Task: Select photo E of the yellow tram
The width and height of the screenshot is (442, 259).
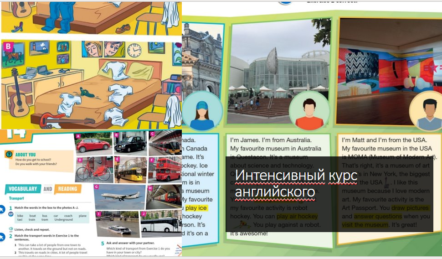Action: point(130,170)
